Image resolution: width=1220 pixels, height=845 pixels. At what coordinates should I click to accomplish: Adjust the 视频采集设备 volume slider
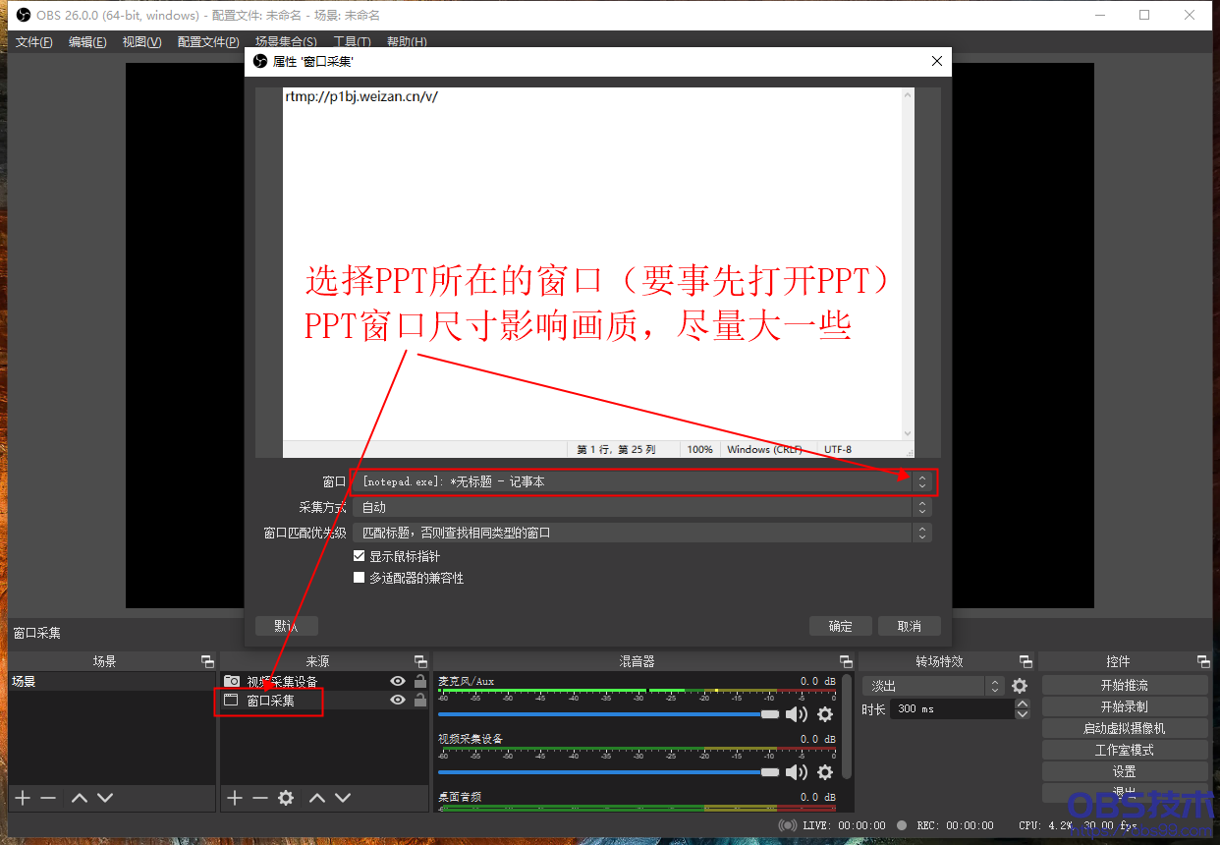click(609, 772)
